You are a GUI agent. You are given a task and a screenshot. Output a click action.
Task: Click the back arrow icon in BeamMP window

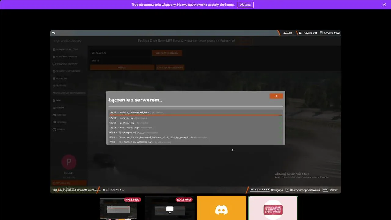point(53,33)
